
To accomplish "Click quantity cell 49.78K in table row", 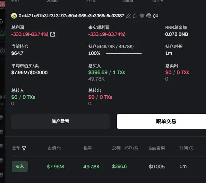I will coord(92,167).
